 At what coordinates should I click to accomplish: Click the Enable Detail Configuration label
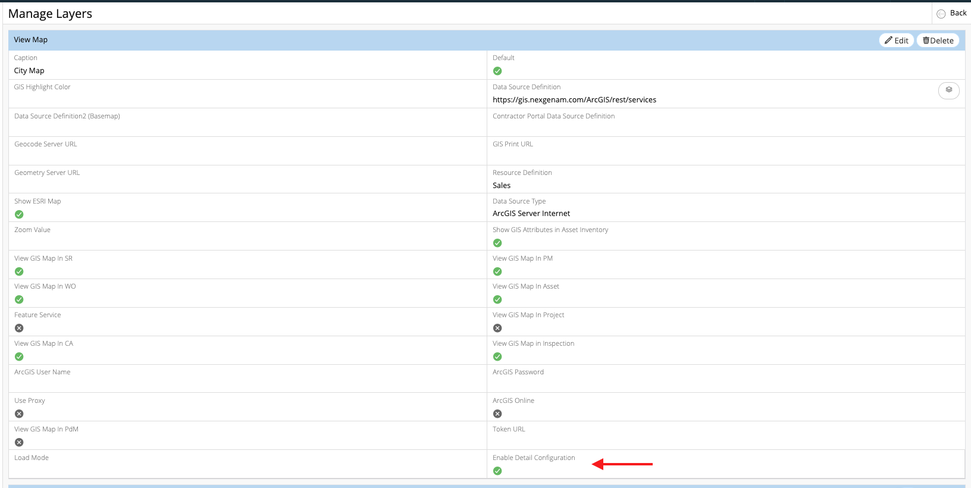534,458
